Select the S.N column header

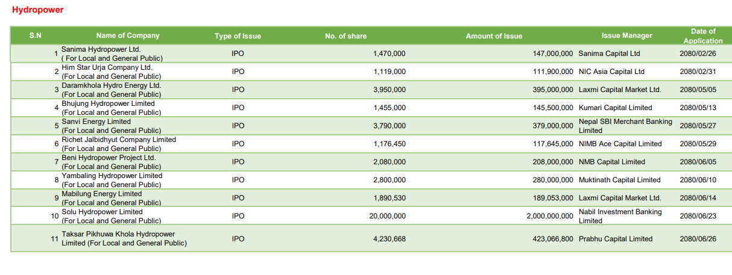point(36,36)
